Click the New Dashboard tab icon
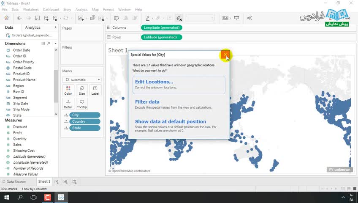Viewport: 358px width, 203px height. click(x=66, y=182)
